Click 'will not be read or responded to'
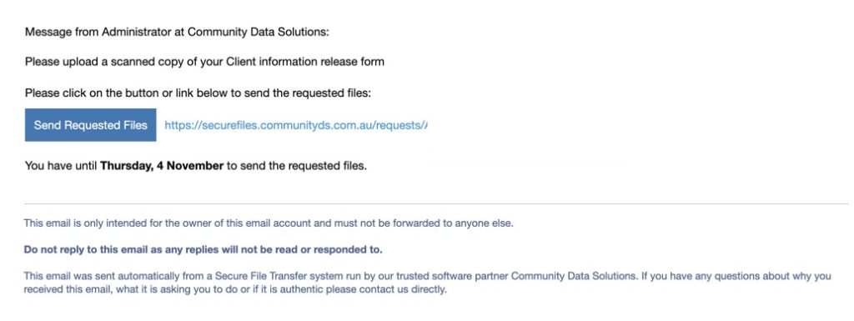 (313, 250)
